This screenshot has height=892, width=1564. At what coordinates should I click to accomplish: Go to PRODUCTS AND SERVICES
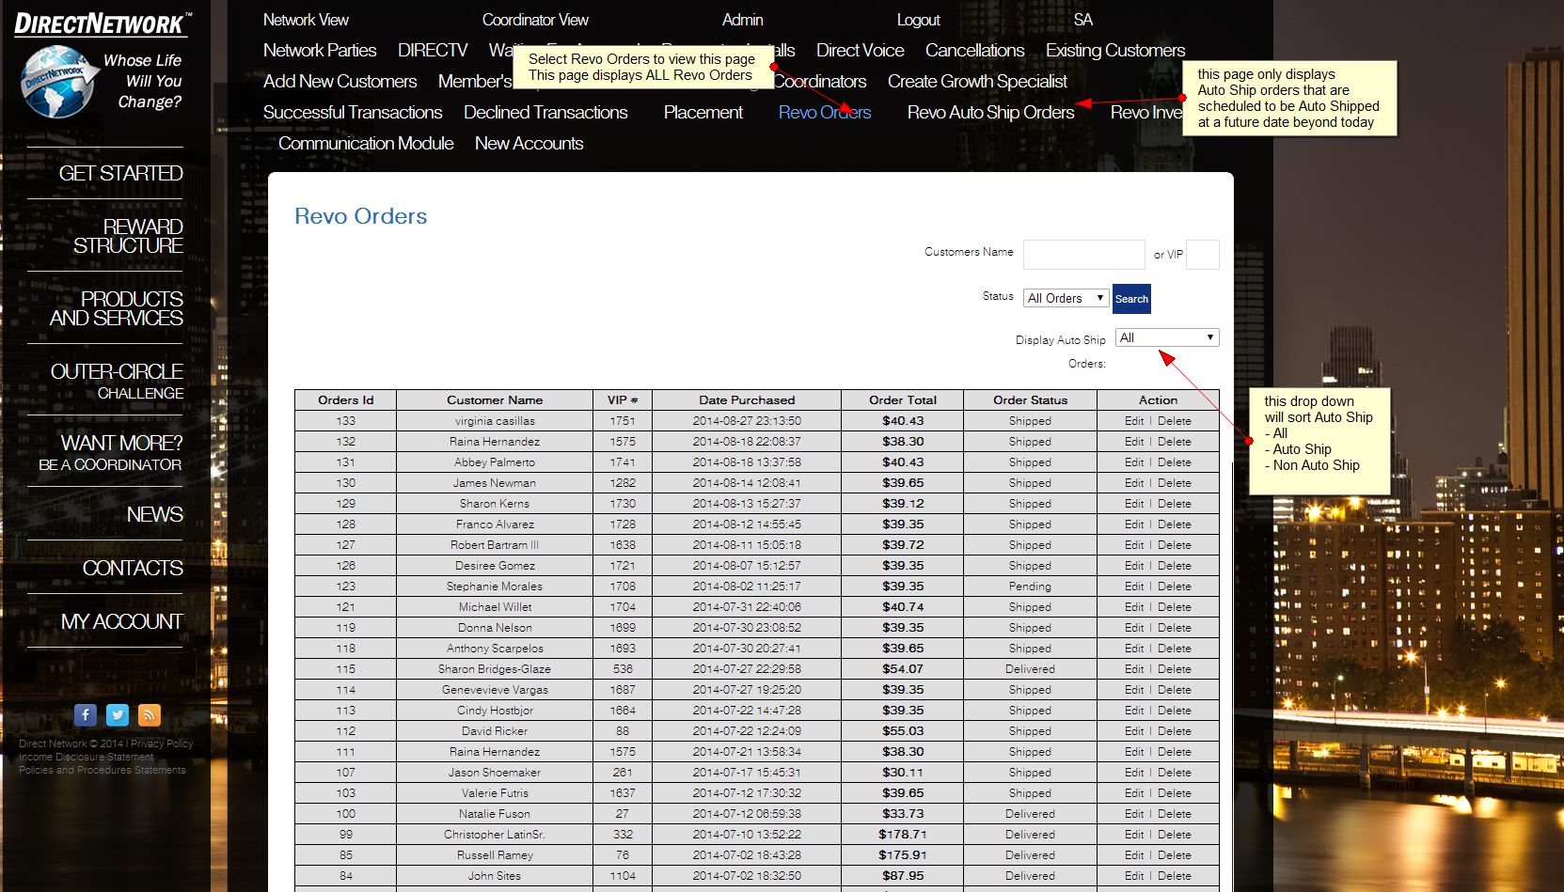(x=117, y=308)
